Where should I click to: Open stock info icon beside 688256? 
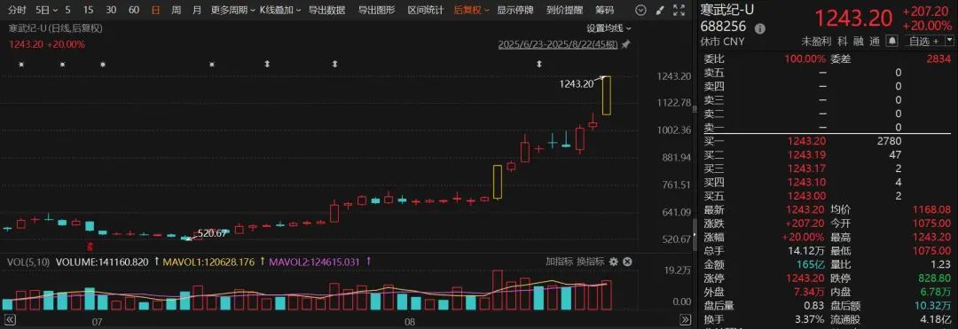click(x=759, y=28)
